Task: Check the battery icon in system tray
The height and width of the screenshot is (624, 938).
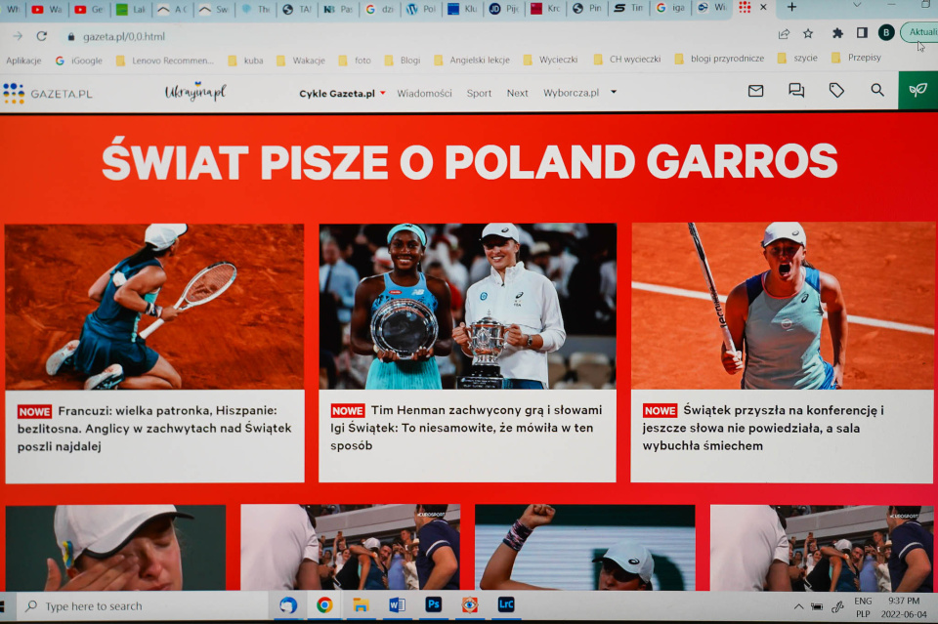Action: click(817, 606)
